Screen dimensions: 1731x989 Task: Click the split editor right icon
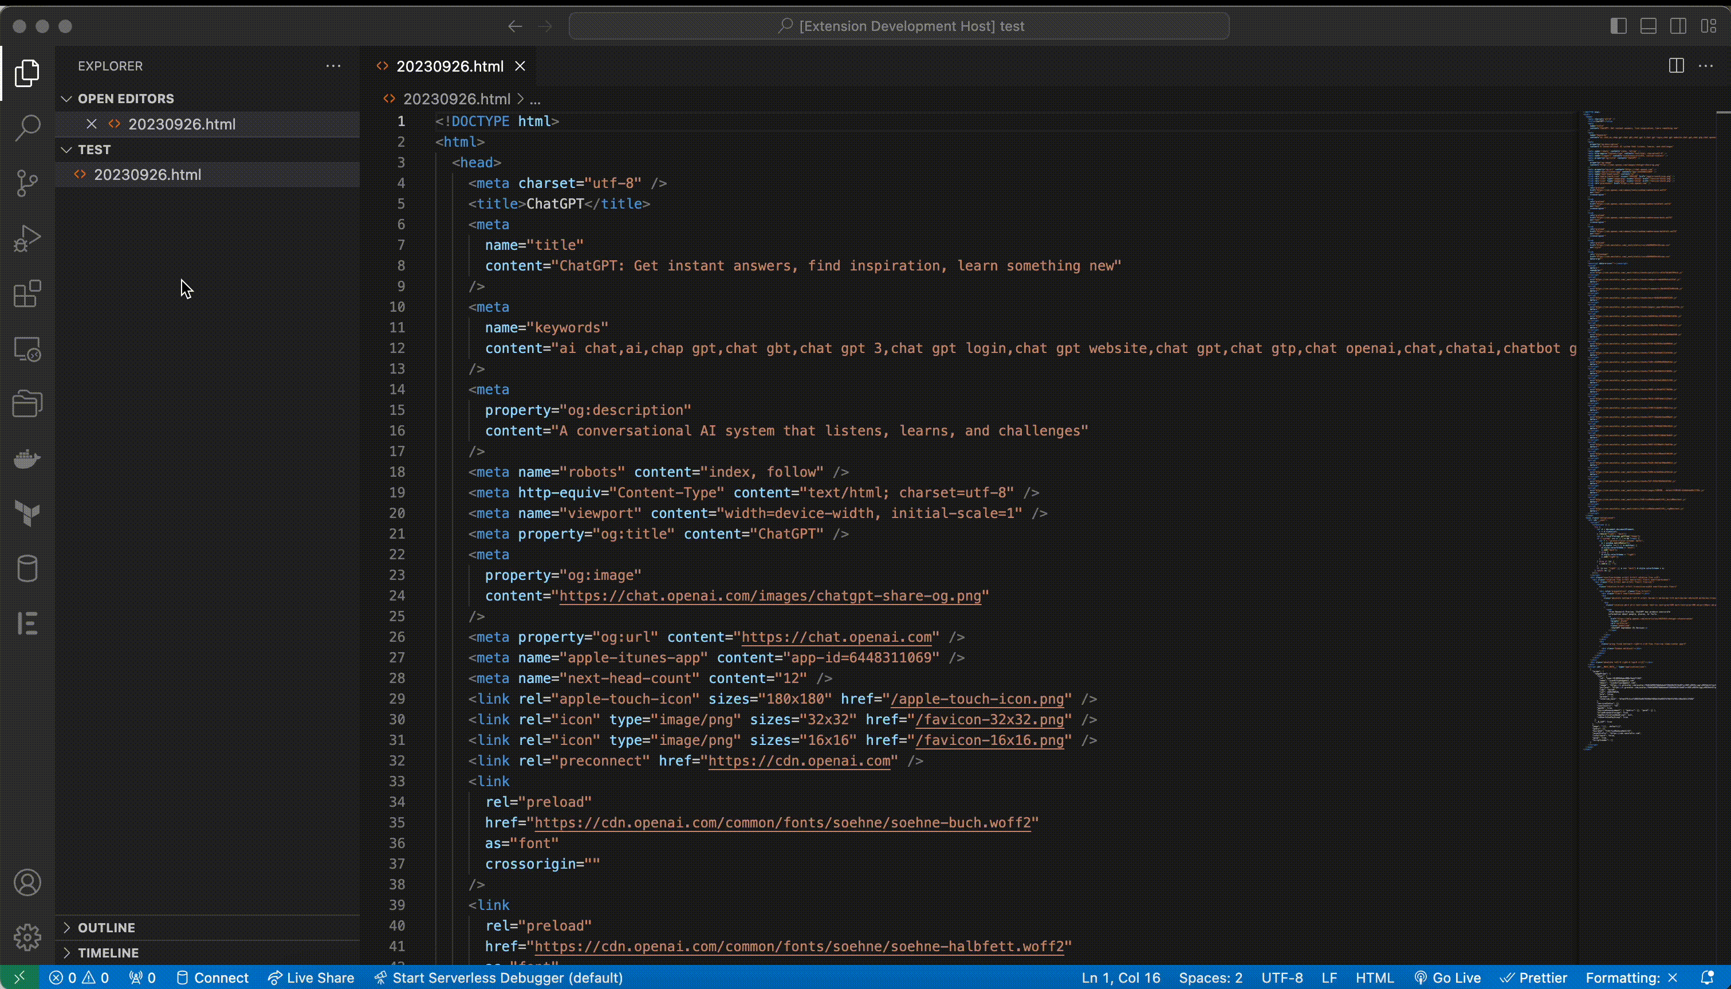pos(1676,66)
